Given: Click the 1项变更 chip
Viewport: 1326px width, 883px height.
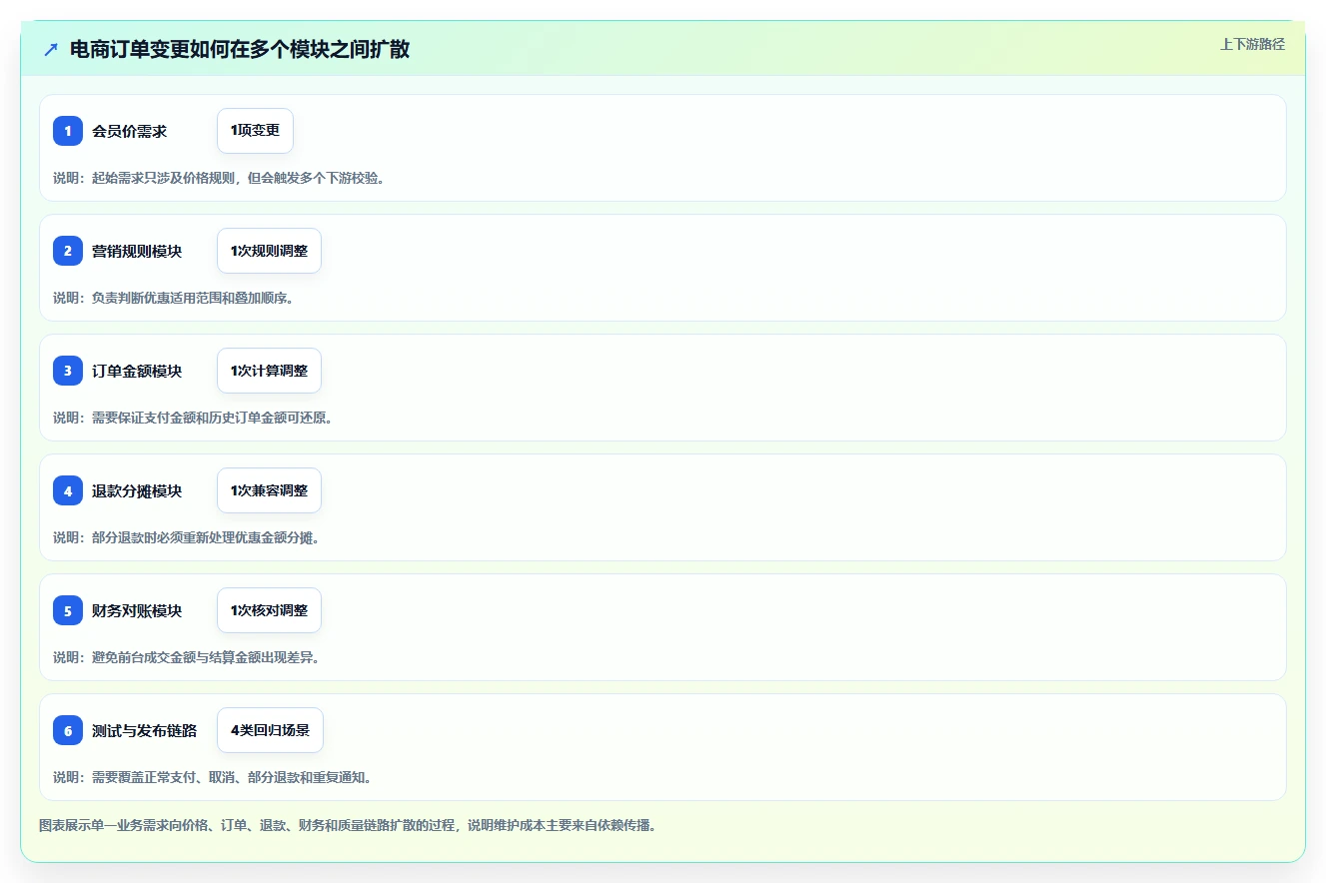Looking at the screenshot, I should (255, 131).
